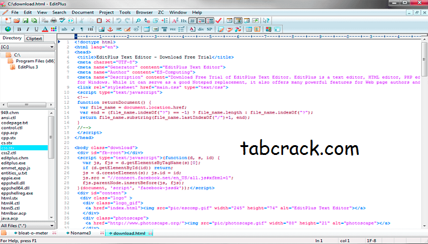This screenshot has height=244, width=428.
Task: Click the Go to Line icon
Action: coord(164,20)
